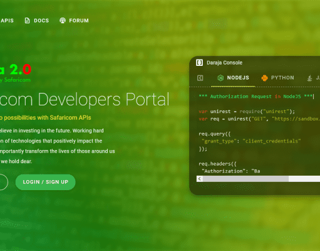Switch to the PYTHON tab
The height and width of the screenshot is (251, 320).
point(278,78)
